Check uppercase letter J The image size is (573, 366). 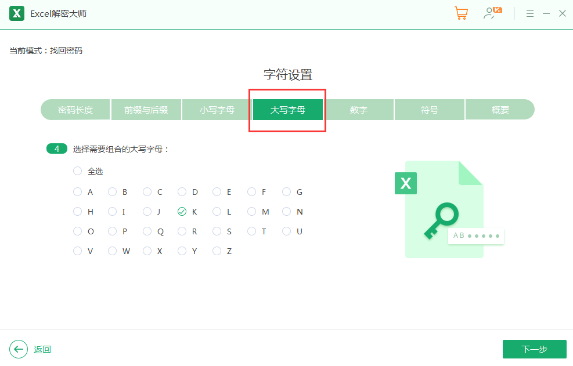pyautogui.click(x=147, y=212)
